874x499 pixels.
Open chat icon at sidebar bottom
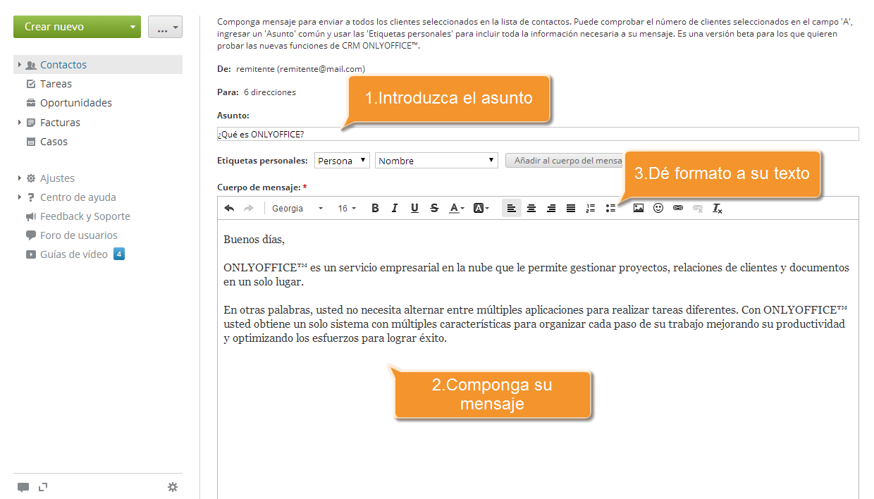pos(23,487)
